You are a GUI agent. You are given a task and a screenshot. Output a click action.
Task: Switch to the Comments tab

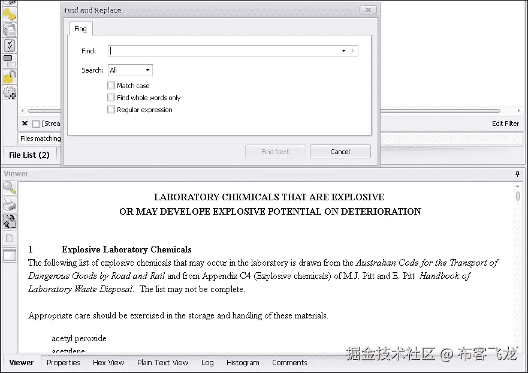coord(289,363)
